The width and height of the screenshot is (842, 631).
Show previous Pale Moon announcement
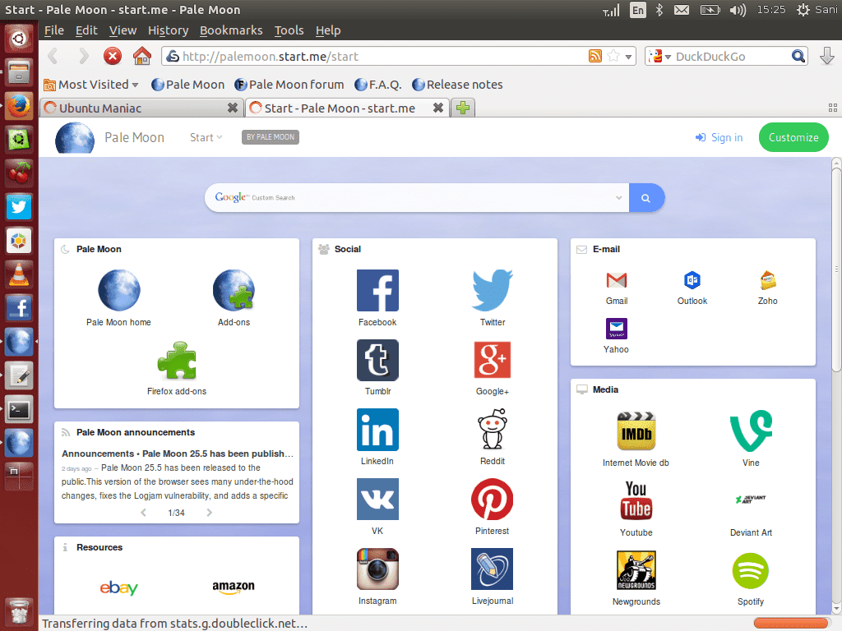(143, 513)
